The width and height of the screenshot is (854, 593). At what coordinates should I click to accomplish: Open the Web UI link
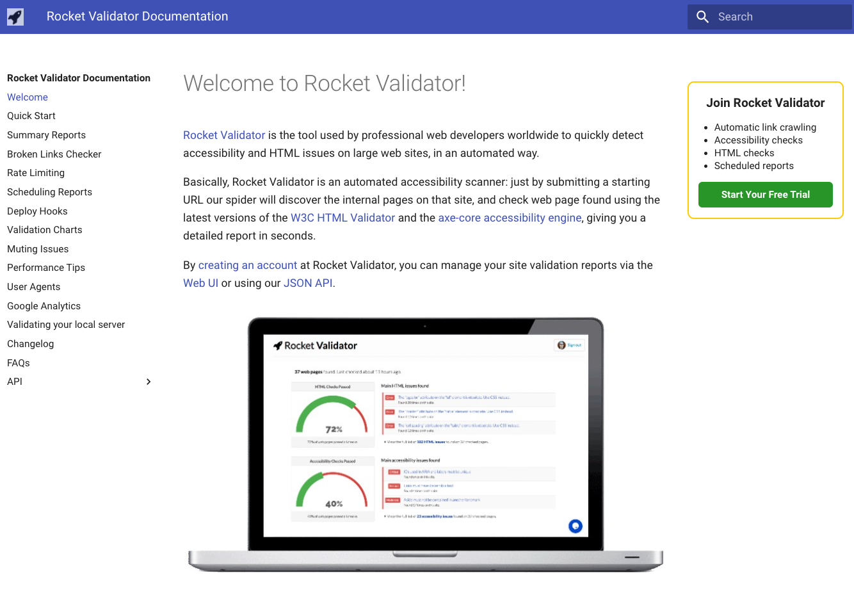(200, 283)
